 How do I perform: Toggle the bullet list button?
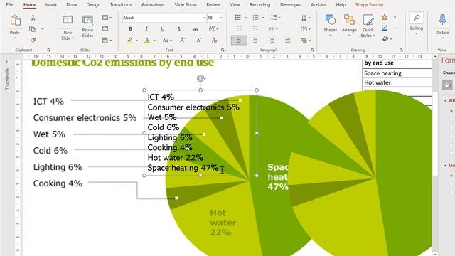pyautogui.click(x=238, y=18)
